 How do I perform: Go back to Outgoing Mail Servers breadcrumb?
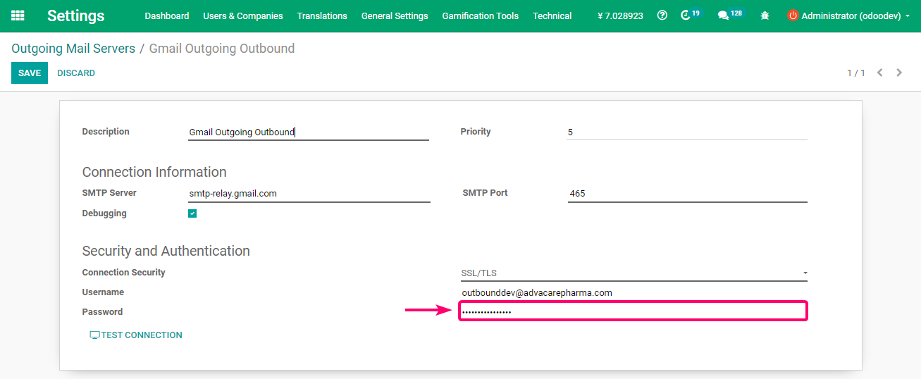pyautogui.click(x=73, y=49)
